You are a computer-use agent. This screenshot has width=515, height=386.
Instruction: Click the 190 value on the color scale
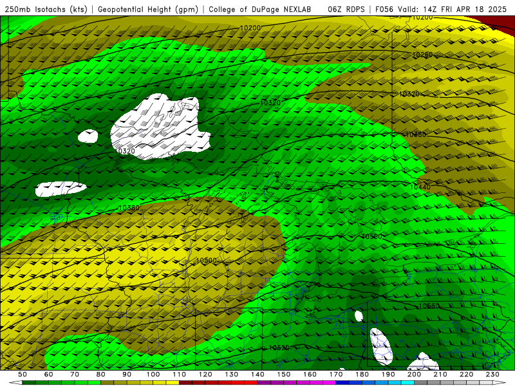388,374
